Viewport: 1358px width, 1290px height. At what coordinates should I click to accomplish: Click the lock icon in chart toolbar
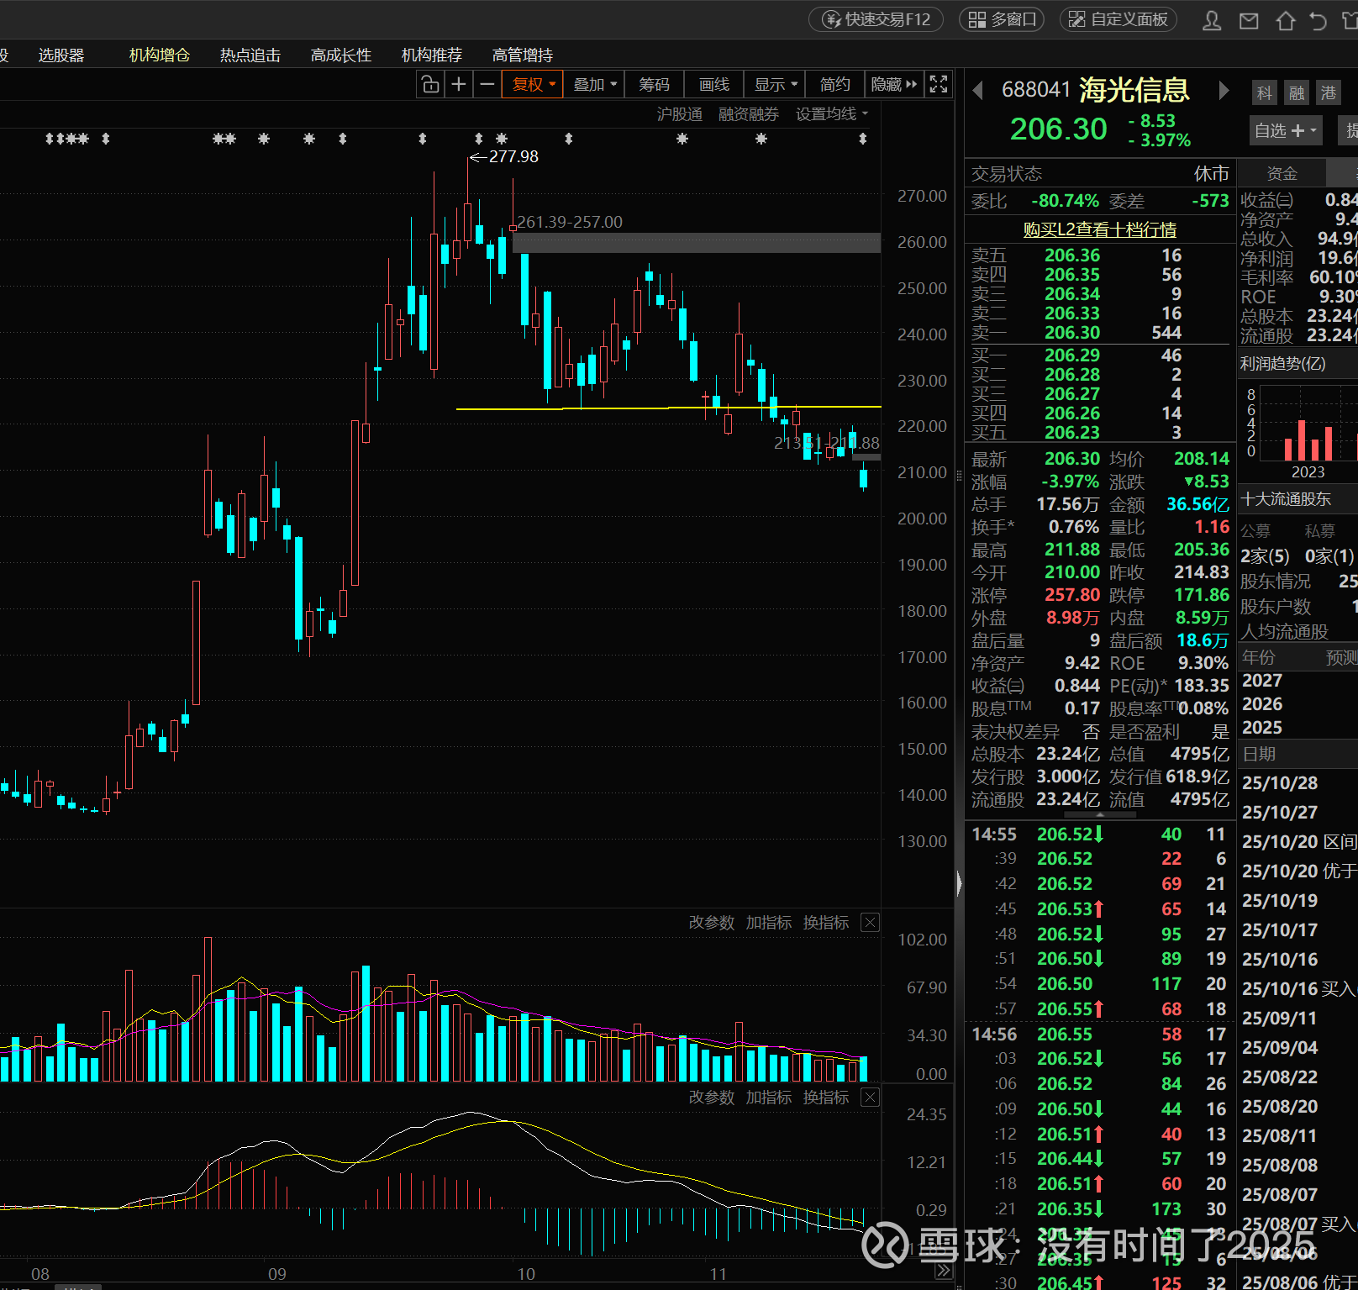coord(430,85)
